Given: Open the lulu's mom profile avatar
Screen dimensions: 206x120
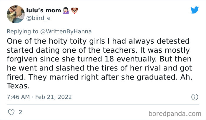Looking at the screenshot, I should tap(16, 14).
